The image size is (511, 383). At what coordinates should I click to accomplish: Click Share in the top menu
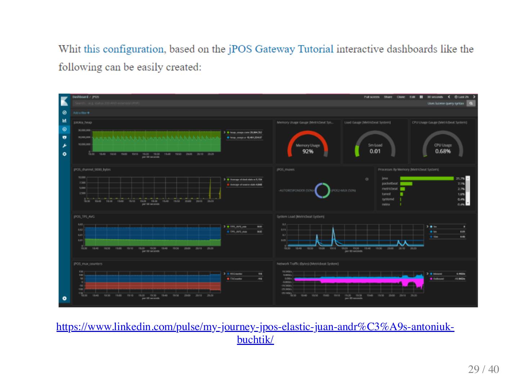point(388,97)
